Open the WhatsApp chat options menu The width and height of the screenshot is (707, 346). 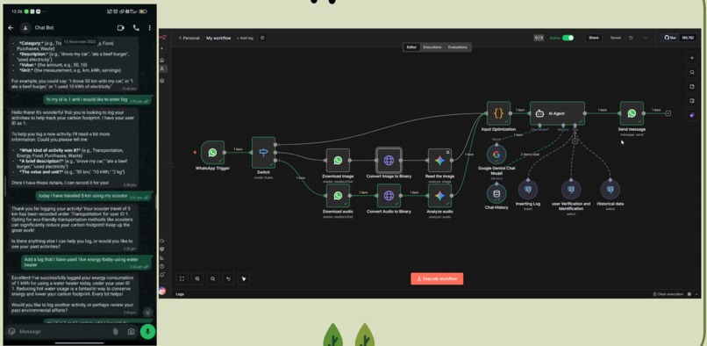point(150,27)
